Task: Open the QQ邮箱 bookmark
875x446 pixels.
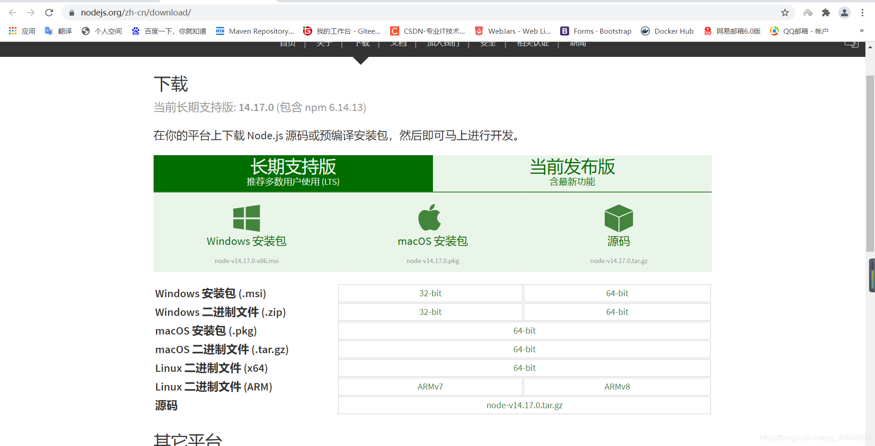Action: [799, 31]
